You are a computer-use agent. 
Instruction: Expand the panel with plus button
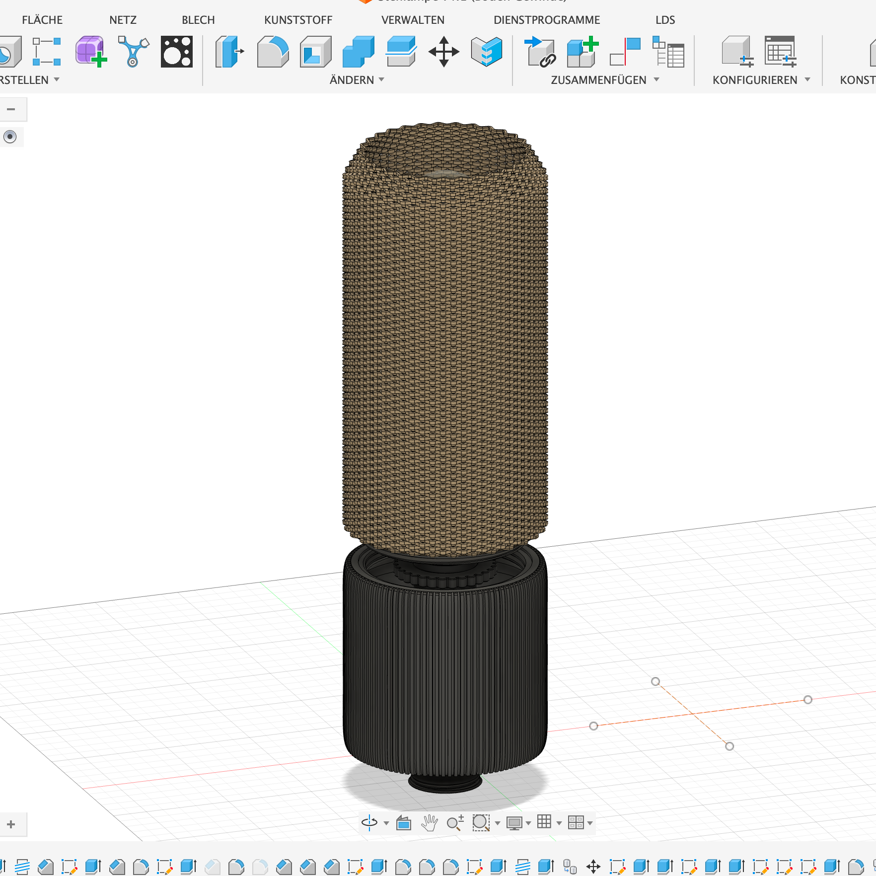click(11, 824)
